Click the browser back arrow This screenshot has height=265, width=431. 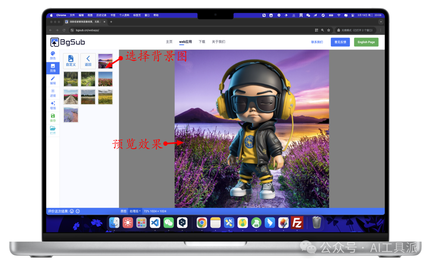50,30
